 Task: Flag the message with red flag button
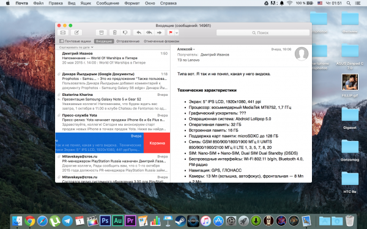tap(171, 33)
